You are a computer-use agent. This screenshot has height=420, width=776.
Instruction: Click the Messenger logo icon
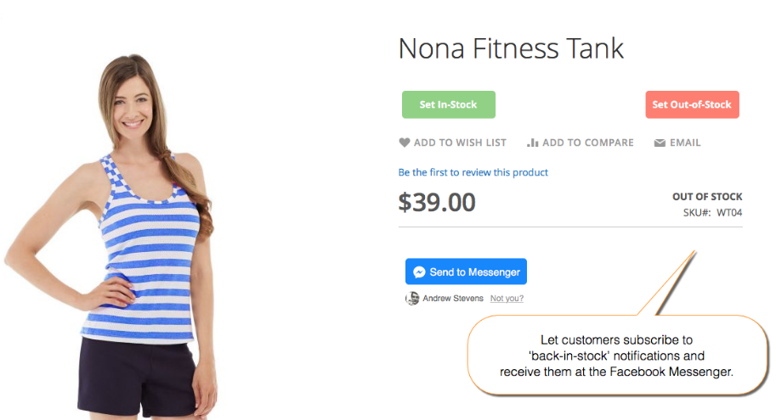coord(419,272)
